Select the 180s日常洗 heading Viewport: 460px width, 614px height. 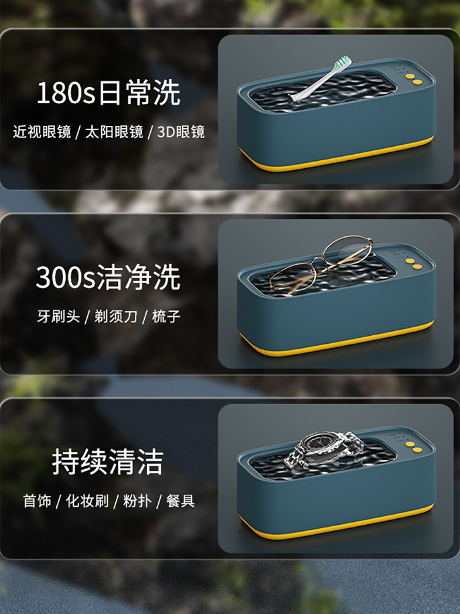(x=109, y=93)
